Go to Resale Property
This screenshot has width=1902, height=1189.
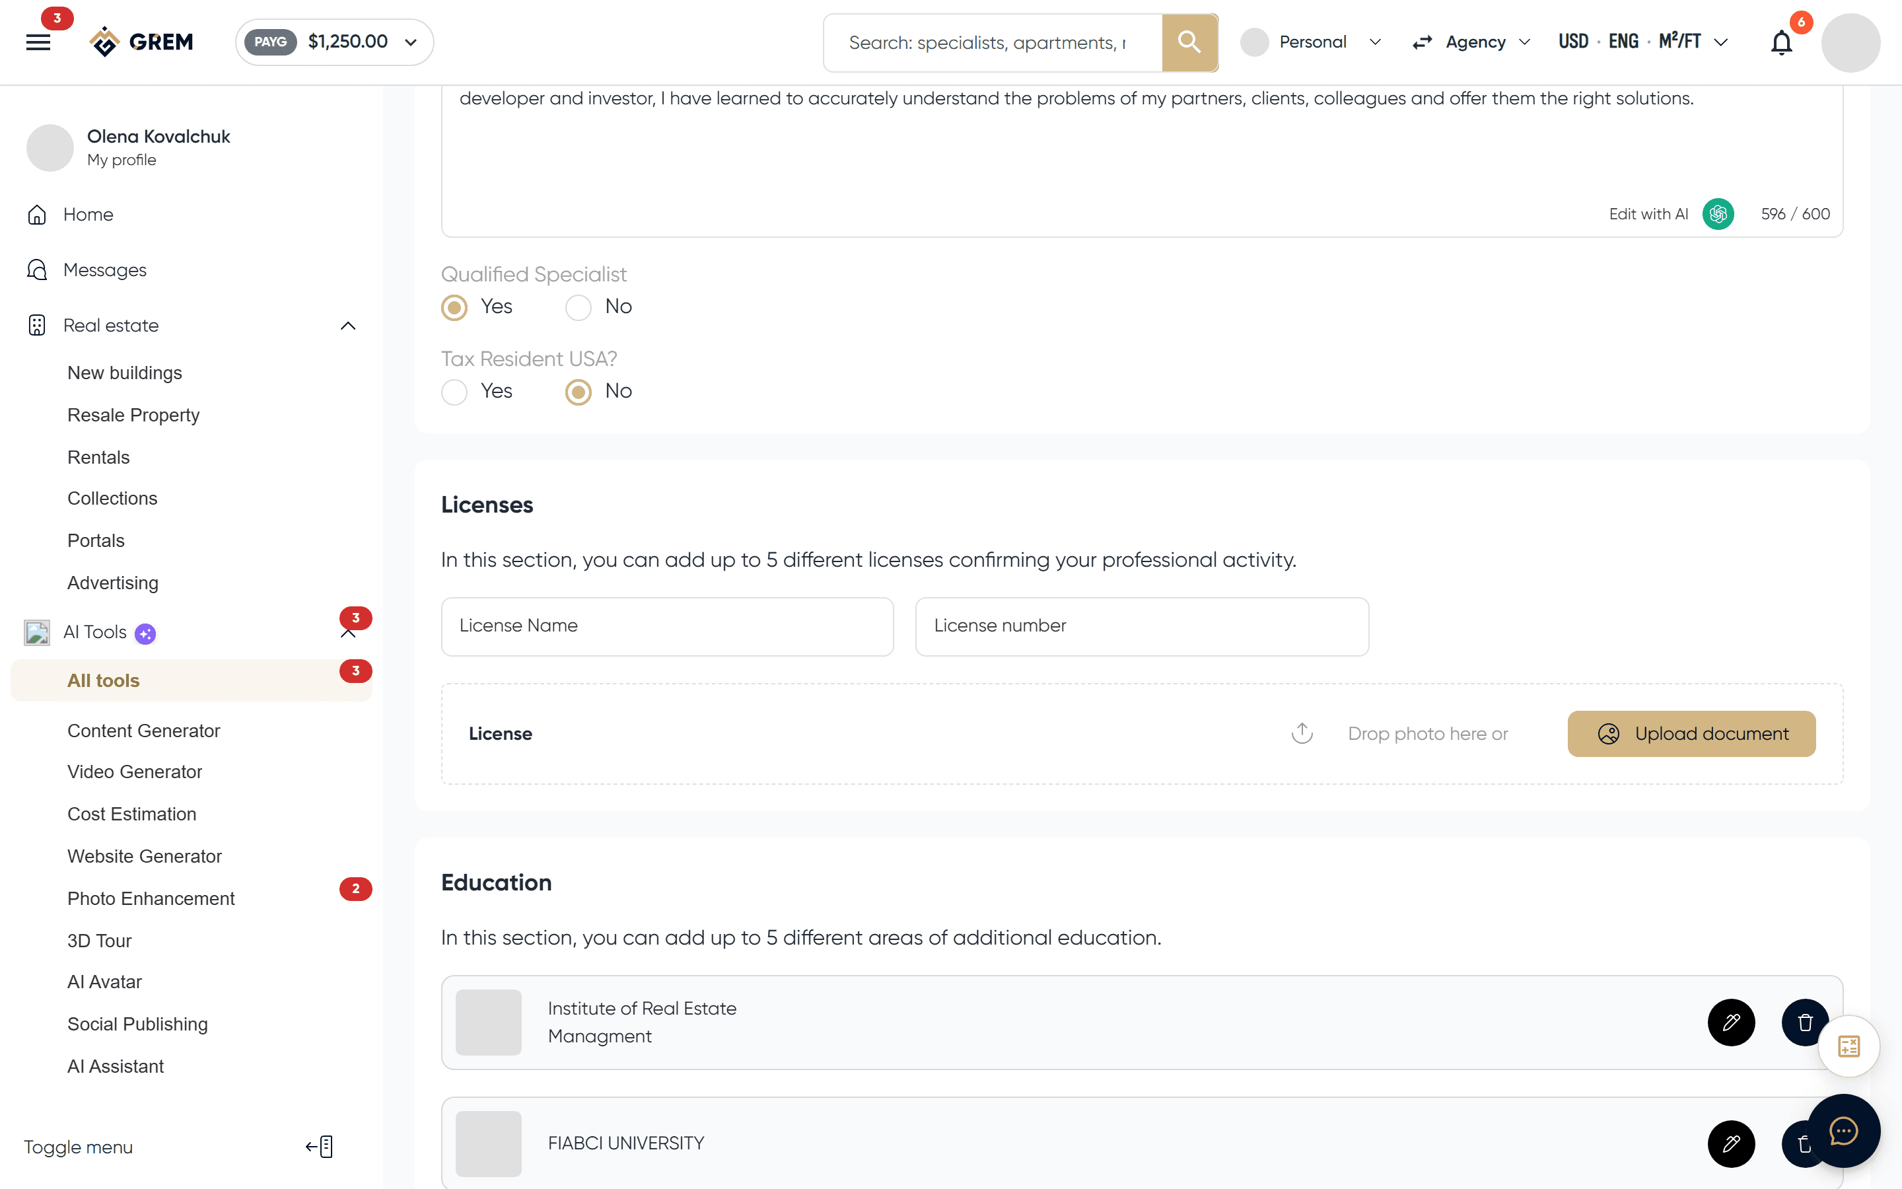(133, 415)
